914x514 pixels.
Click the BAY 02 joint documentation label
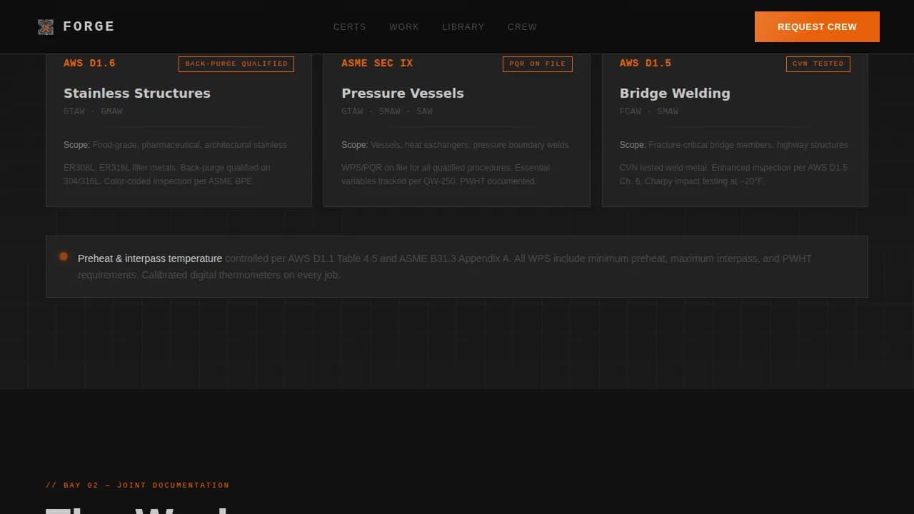138,485
